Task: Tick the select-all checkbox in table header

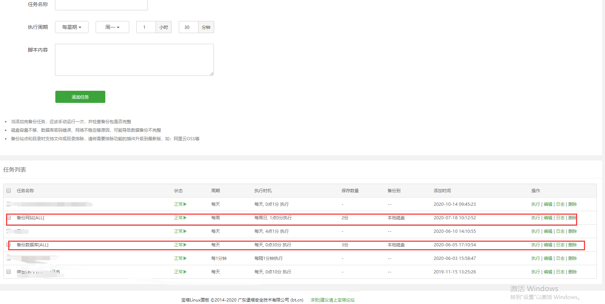Action: 9,190
